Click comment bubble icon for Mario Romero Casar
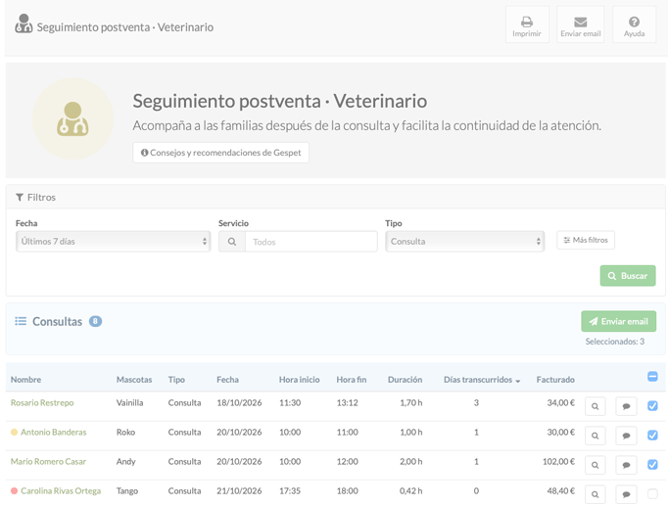 point(626,465)
